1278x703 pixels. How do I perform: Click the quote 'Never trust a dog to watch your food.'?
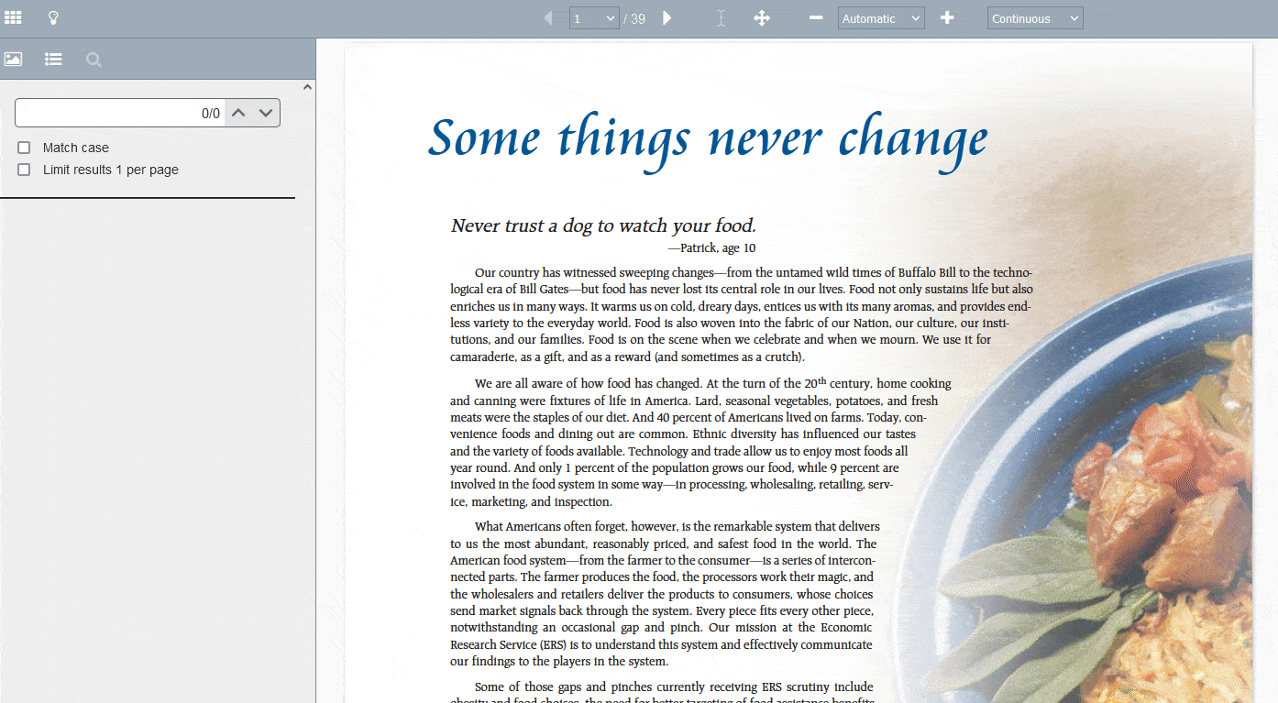pyautogui.click(x=603, y=225)
